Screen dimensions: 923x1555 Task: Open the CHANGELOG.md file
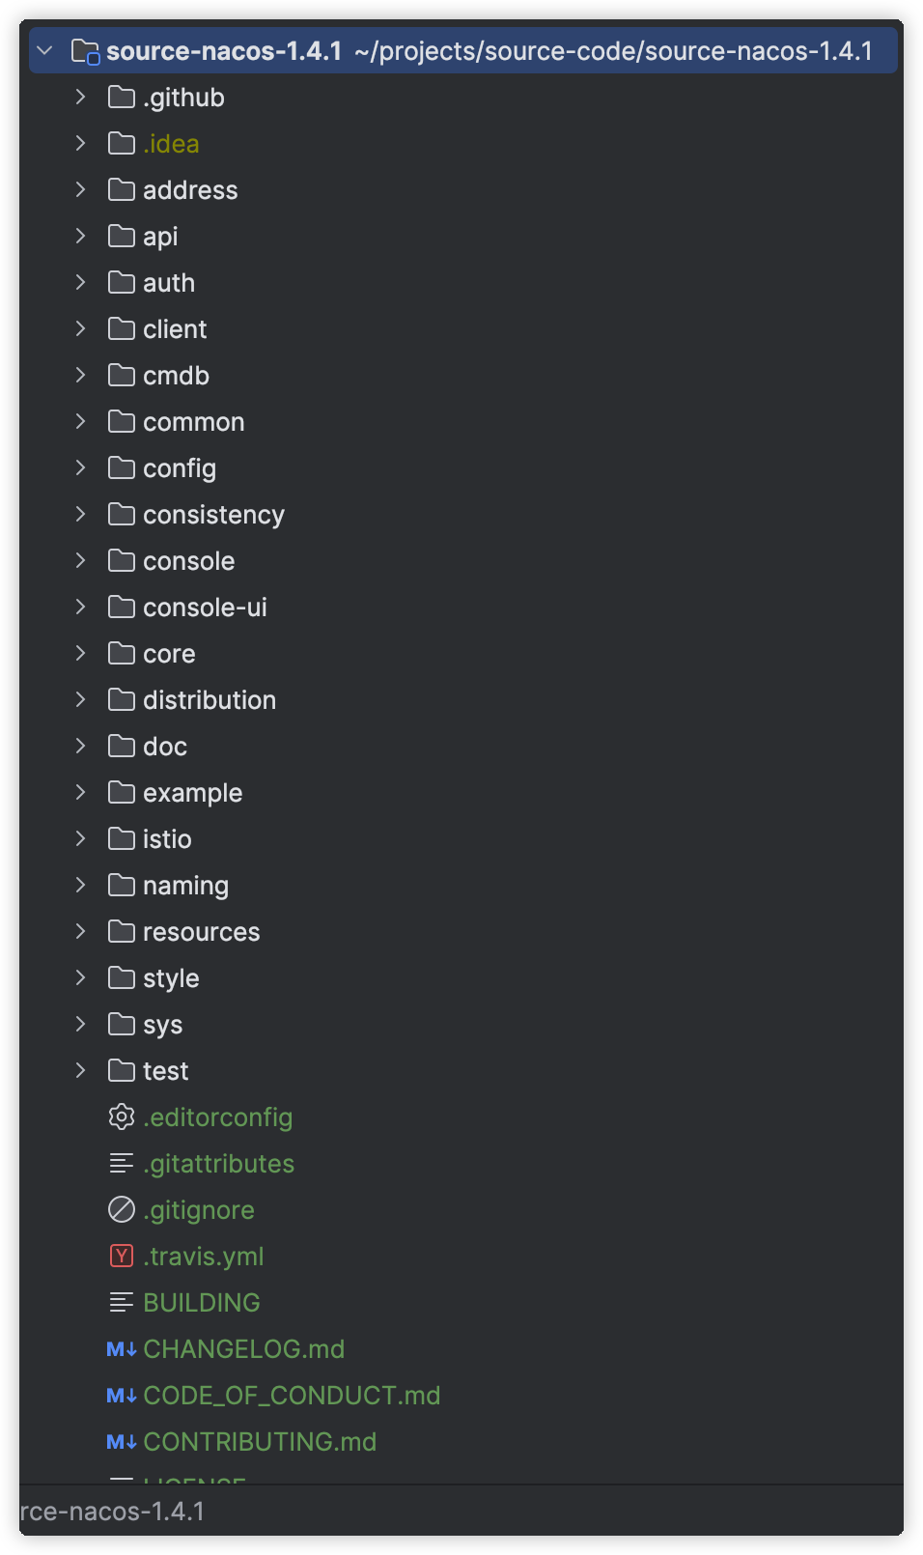[x=243, y=1348]
